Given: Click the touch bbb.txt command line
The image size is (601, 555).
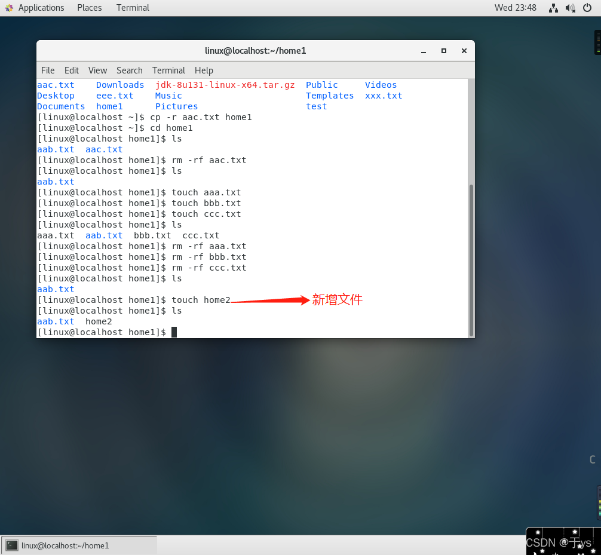Looking at the screenshot, I should click(x=139, y=203).
